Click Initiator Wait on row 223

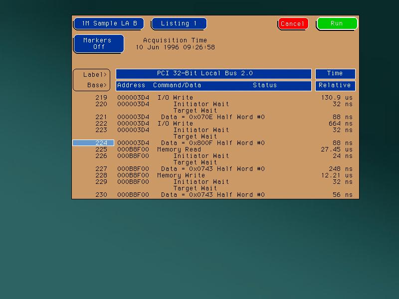tap(201, 130)
